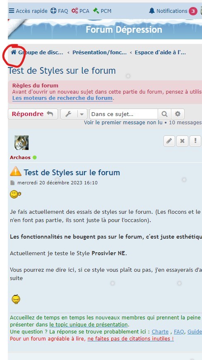
Task: Focus the "Dans ce sujet..." search field
Action: (x=124, y=114)
